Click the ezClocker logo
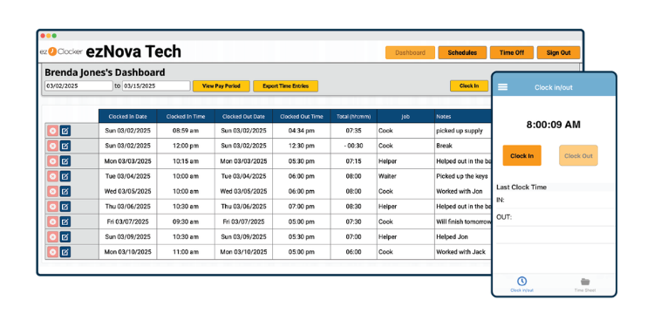 pyautogui.click(x=61, y=51)
